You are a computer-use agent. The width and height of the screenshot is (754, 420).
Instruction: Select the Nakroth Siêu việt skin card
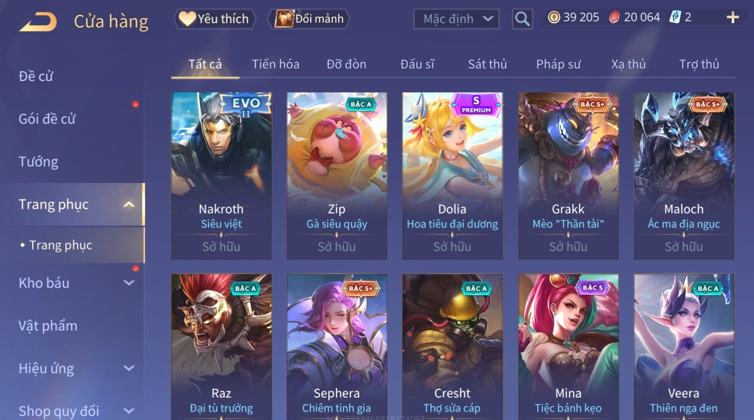coord(221,175)
